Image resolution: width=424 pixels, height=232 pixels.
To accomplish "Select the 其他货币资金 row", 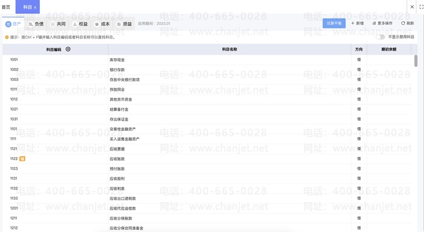I will tap(121, 100).
